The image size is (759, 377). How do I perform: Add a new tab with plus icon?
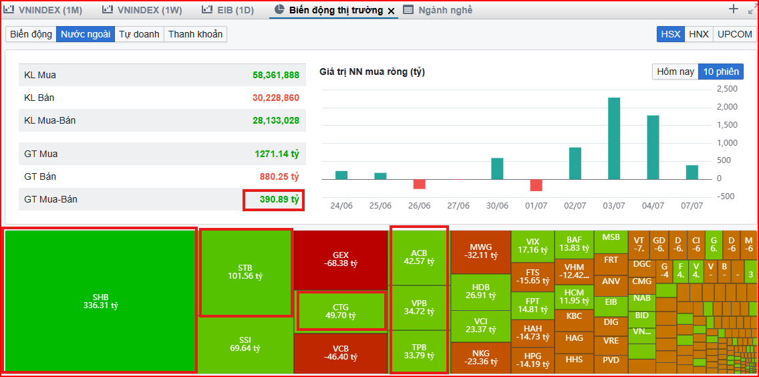tap(734, 9)
